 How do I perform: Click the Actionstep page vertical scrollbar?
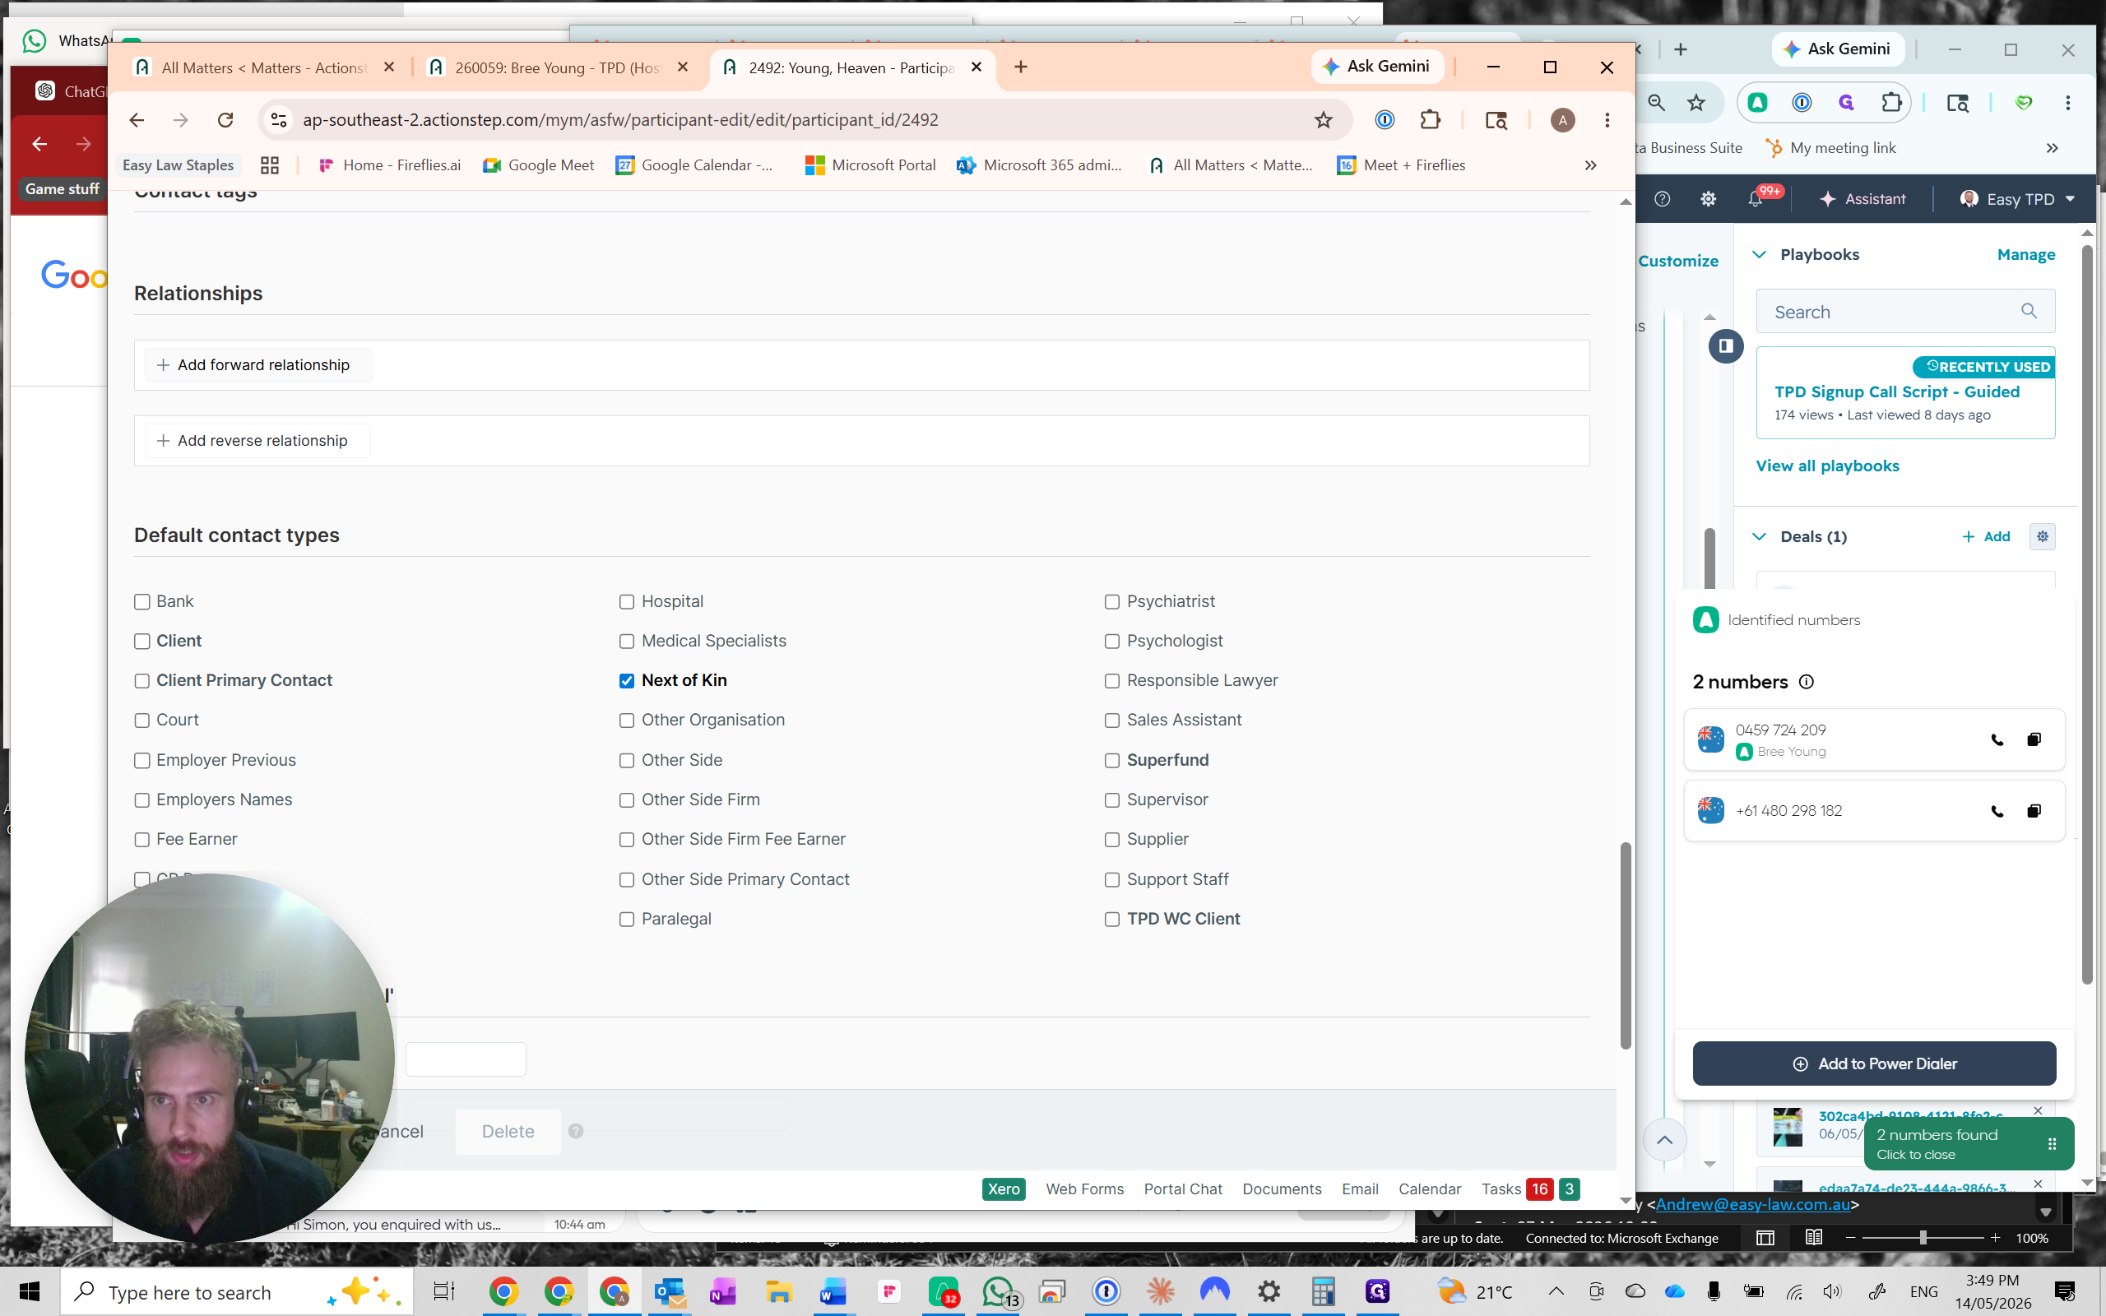[1625, 944]
